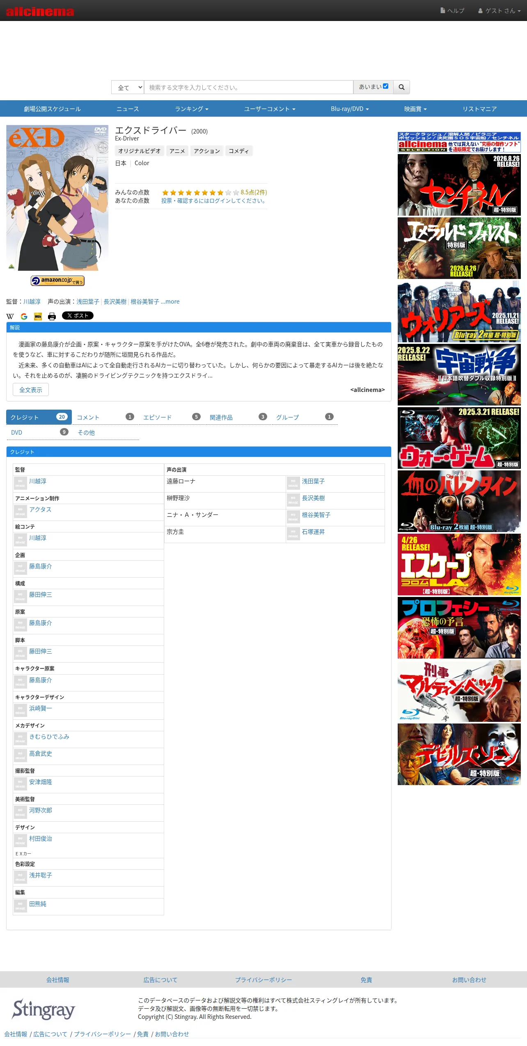Image resolution: width=527 pixels, height=1046 pixels.
Task: Open the プロフェシー 恐怖の予言 banner
Action: pyautogui.click(x=459, y=628)
